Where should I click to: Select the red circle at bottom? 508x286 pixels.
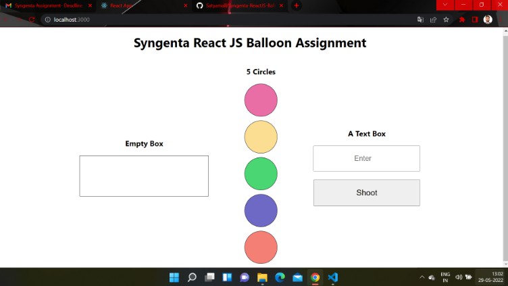tap(261, 246)
